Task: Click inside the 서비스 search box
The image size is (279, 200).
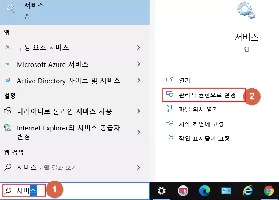Action: point(75,191)
